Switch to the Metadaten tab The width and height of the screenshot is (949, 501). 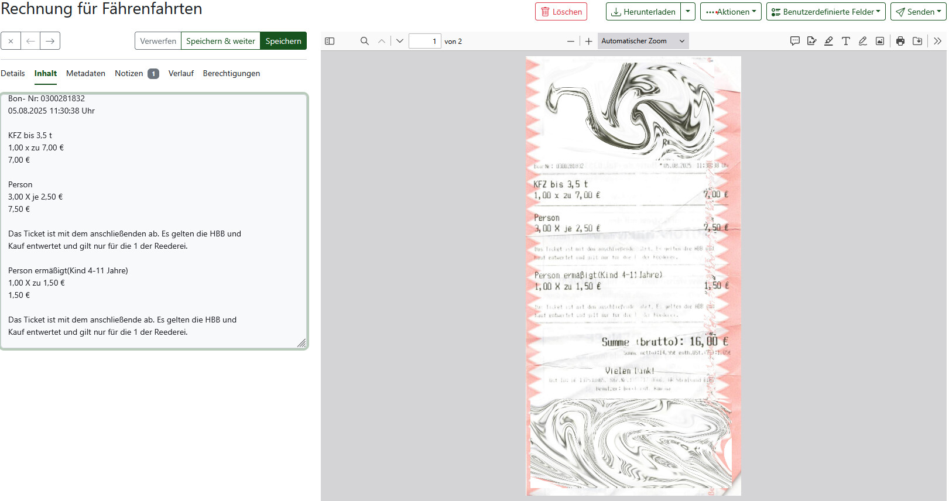pyautogui.click(x=85, y=73)
